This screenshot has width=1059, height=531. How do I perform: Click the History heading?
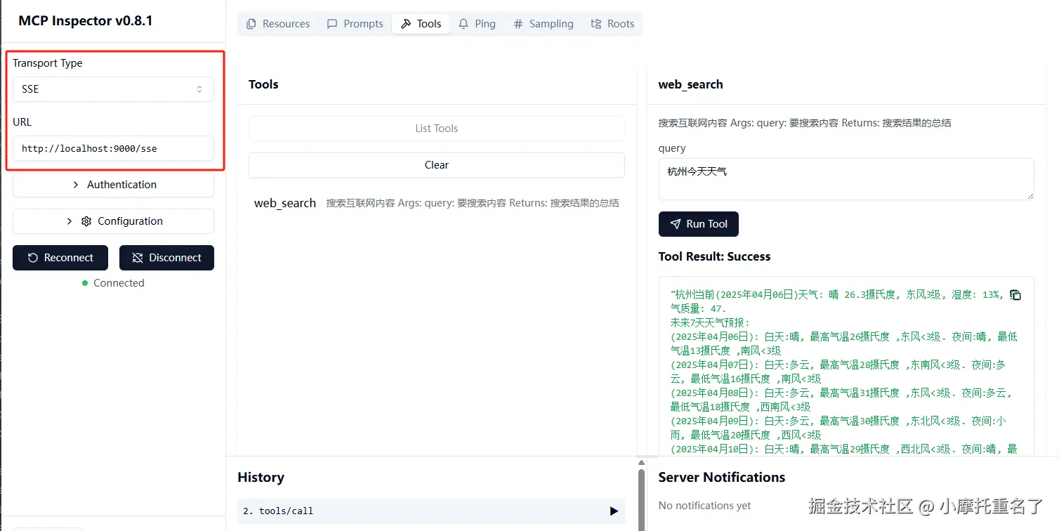[x=261, y=477]
